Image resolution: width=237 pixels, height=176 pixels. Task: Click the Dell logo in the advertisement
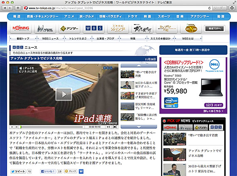pyautogui.click(x=215, y=64)
